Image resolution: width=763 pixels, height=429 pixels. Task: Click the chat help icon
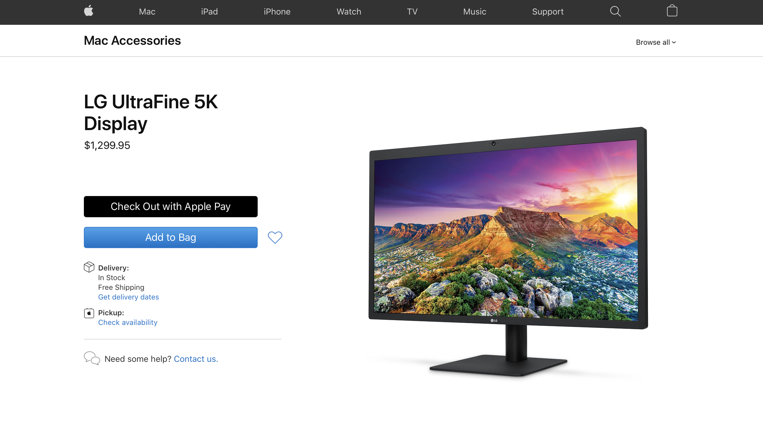(x=92, y=359)
